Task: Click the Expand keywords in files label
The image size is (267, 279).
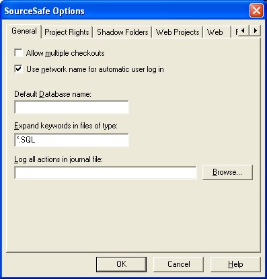Action: pyautogui.click(x=66, y=126)
